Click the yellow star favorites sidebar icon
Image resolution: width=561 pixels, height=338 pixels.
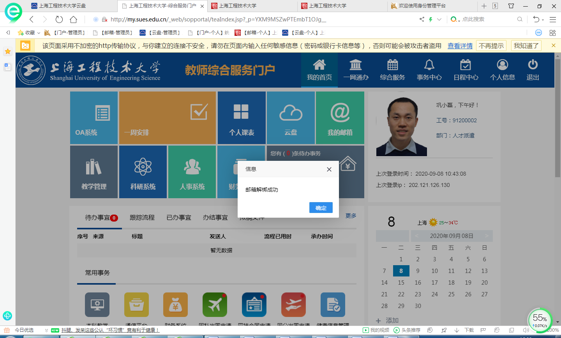coord(7,51)
